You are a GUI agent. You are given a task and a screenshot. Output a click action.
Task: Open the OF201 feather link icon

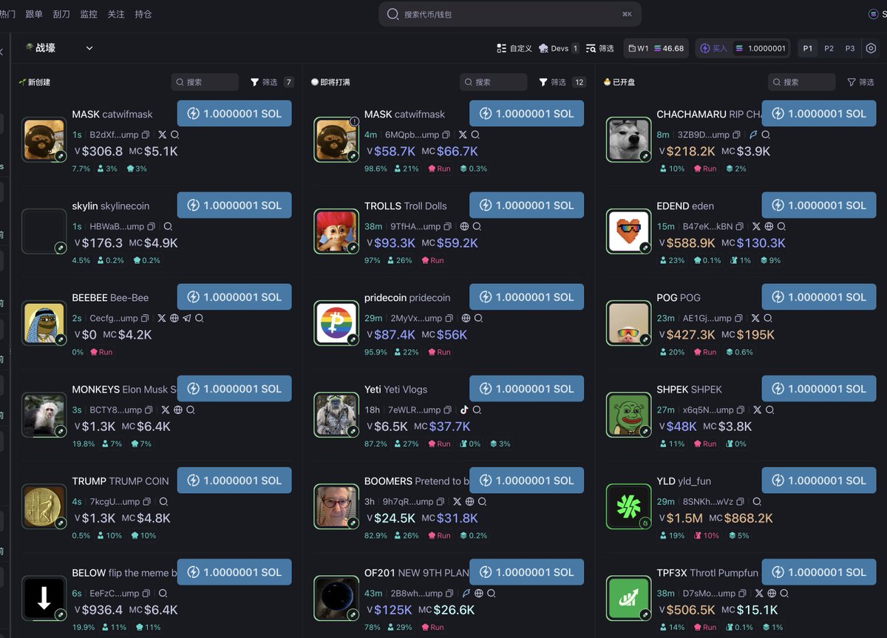pyautogui.click(x=466, y=593)
